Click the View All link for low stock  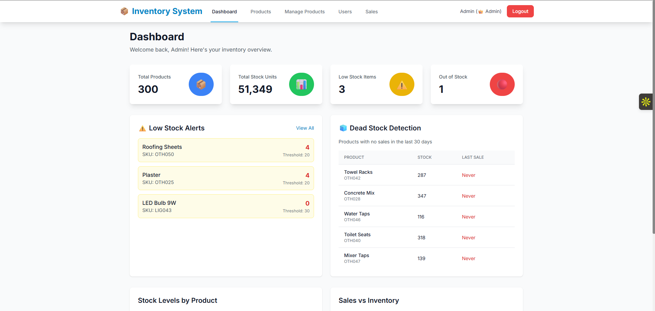305,128
